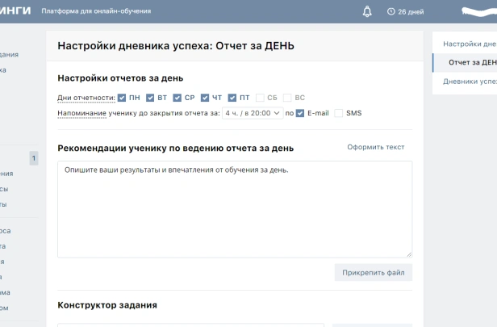Disable the СР reporting day

coord(177,98)
